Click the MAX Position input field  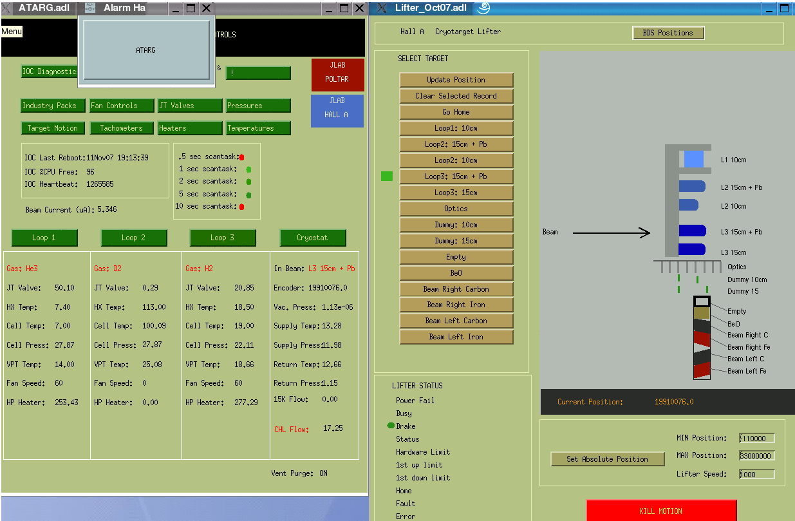[x=757, y=456]
